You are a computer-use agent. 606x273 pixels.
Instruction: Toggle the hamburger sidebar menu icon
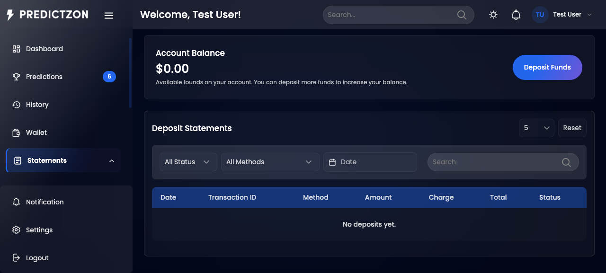pyautogui.click(x=109, y=16)
